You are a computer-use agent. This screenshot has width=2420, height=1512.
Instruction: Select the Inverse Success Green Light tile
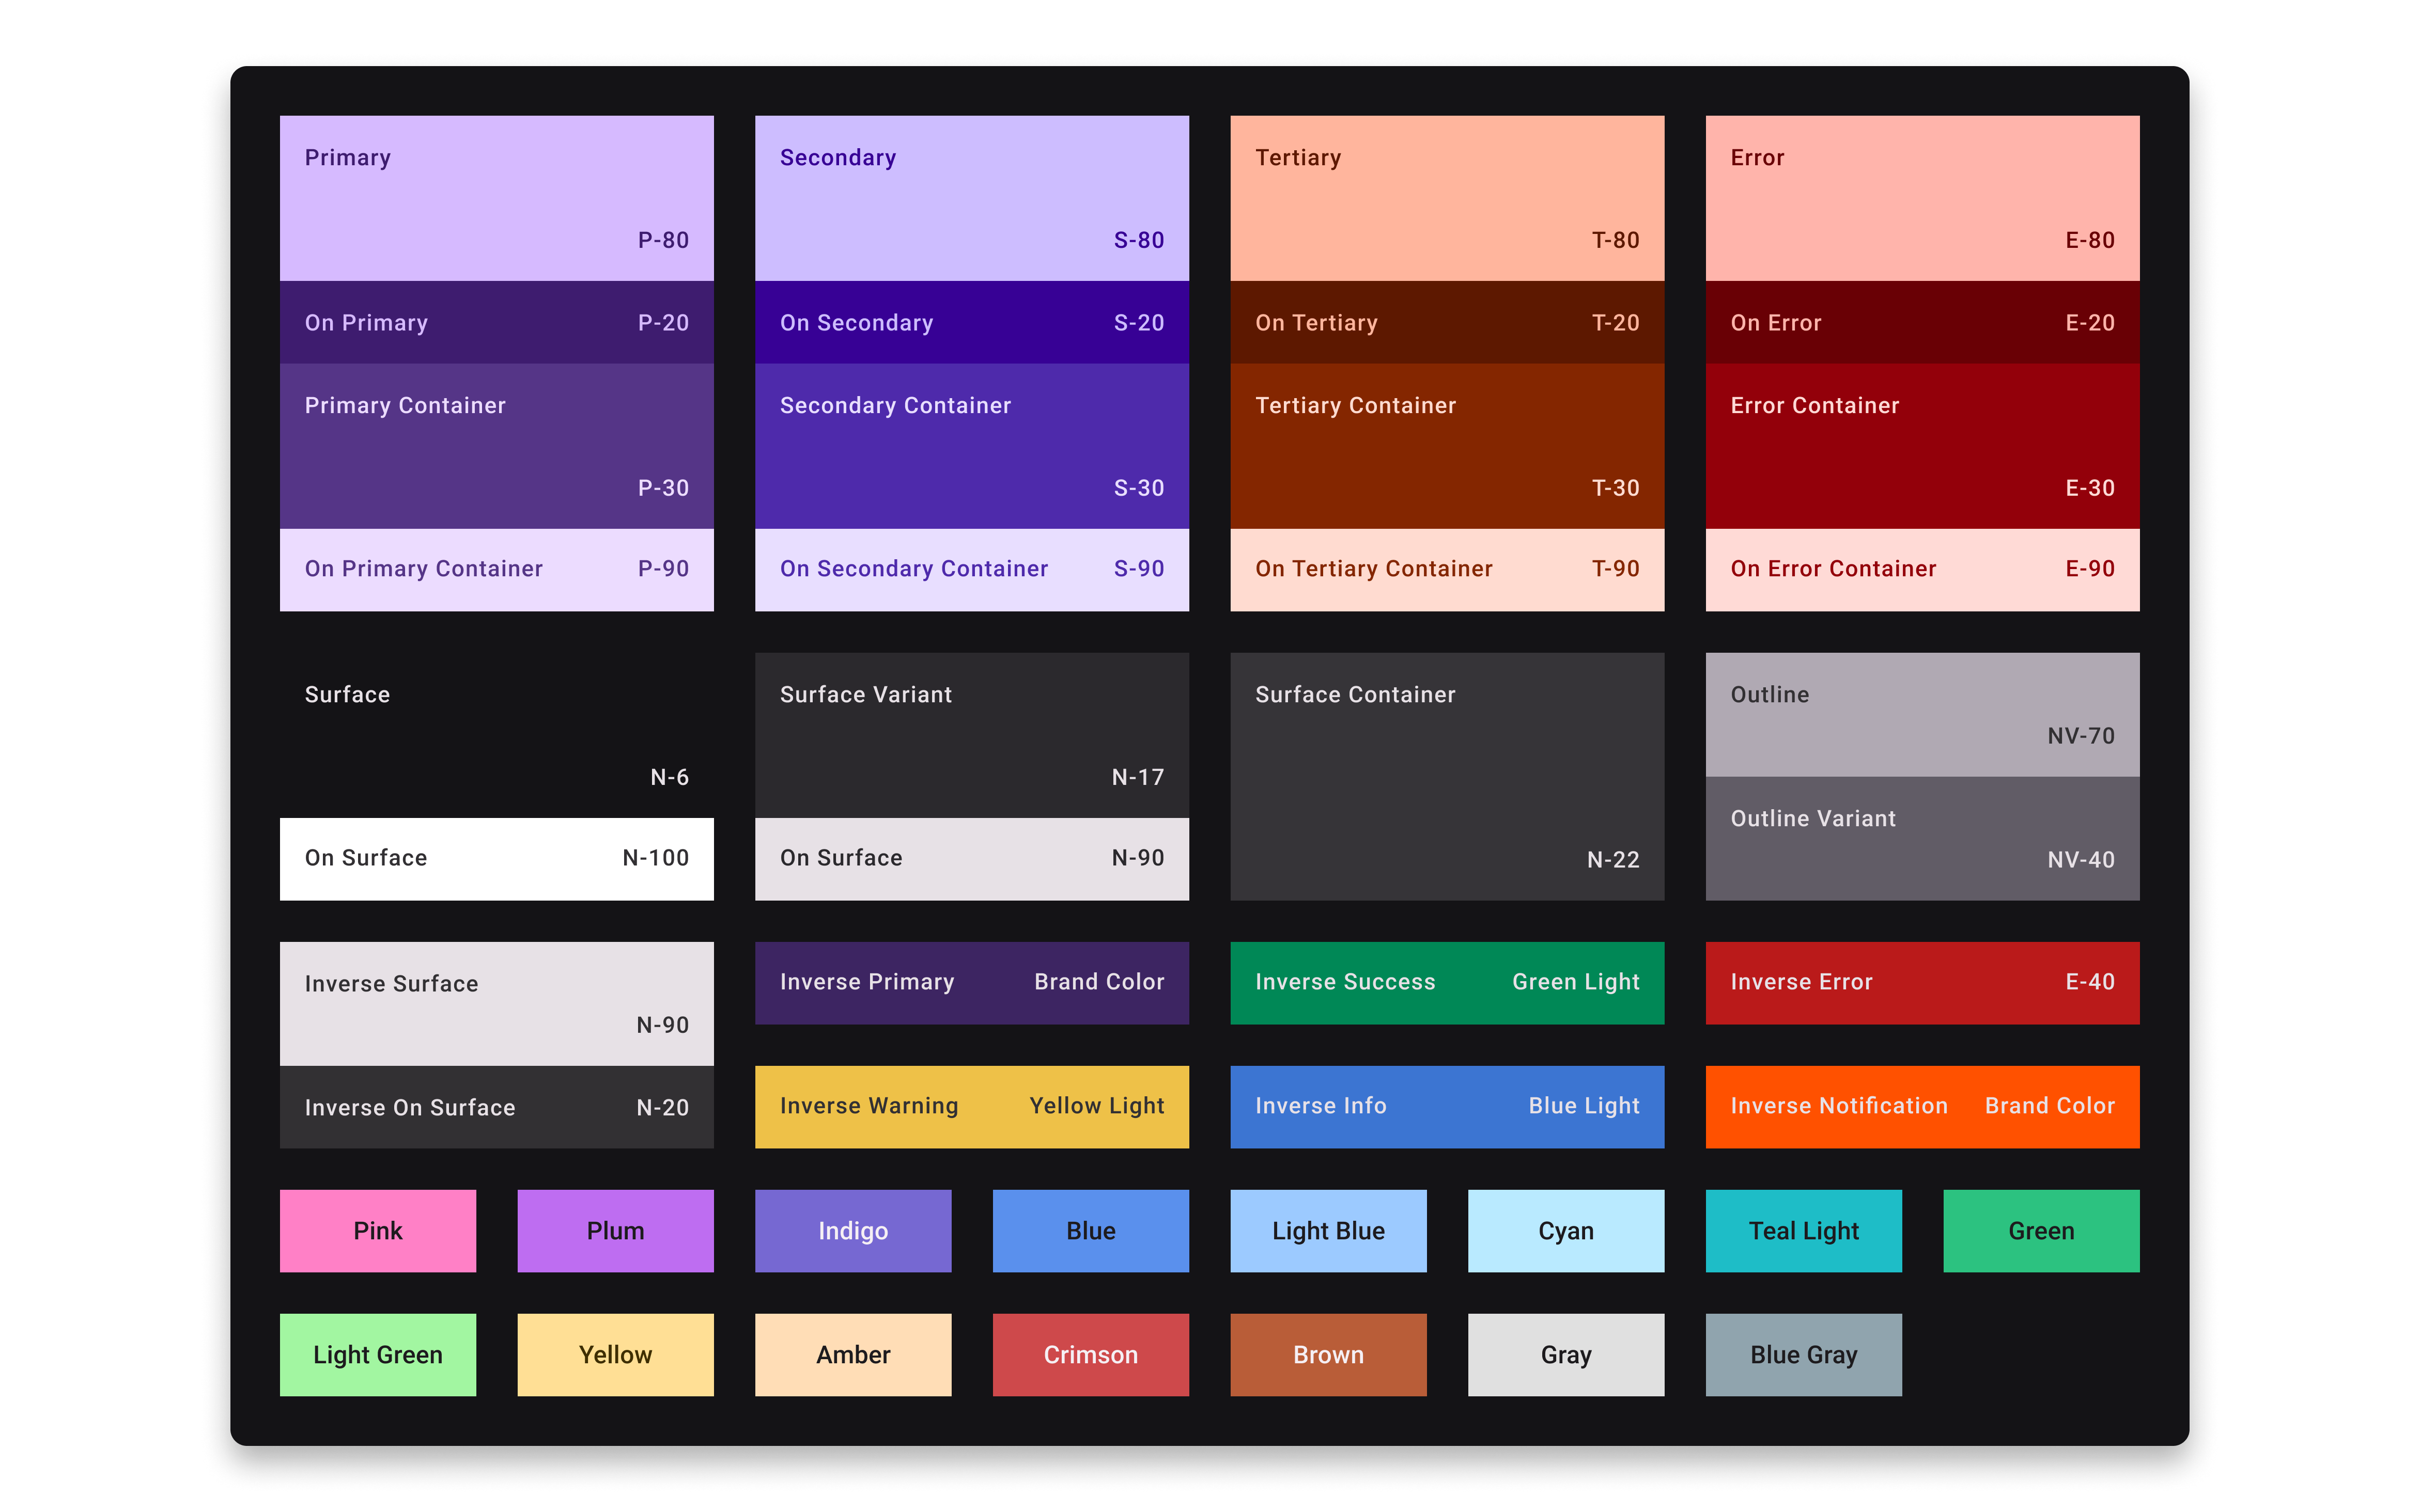1446,983
